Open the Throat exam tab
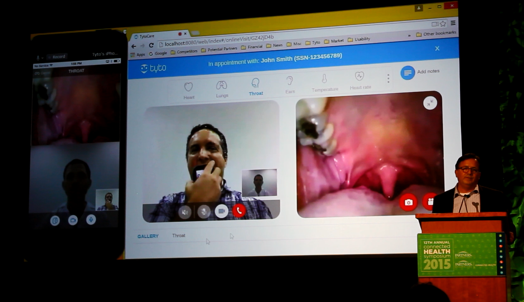The width and height of the screenshot is (524, 302). click(x=256, y=87)
